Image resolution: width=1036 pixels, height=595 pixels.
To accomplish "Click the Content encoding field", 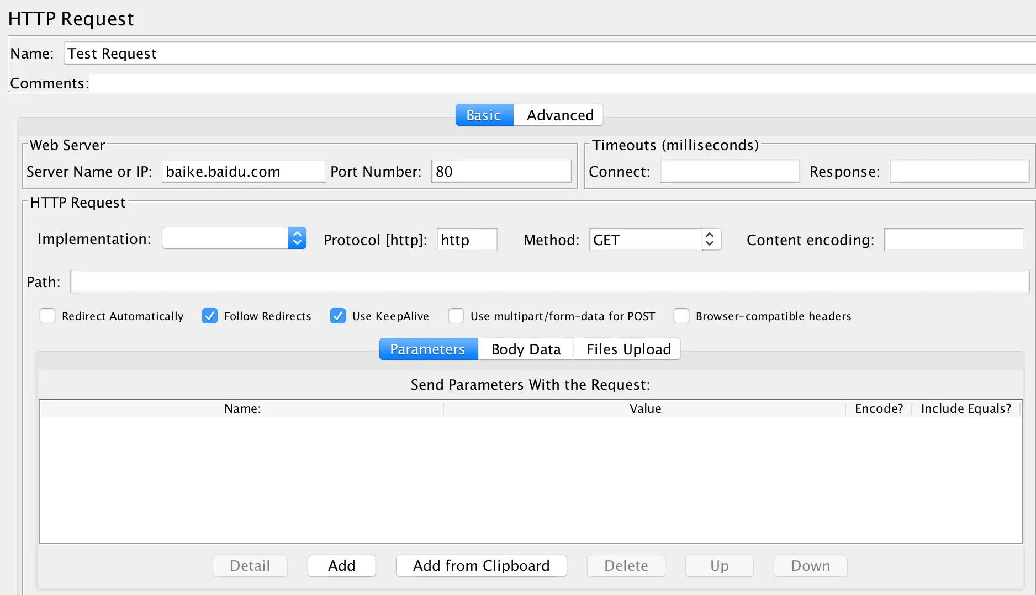I will 954,240.
